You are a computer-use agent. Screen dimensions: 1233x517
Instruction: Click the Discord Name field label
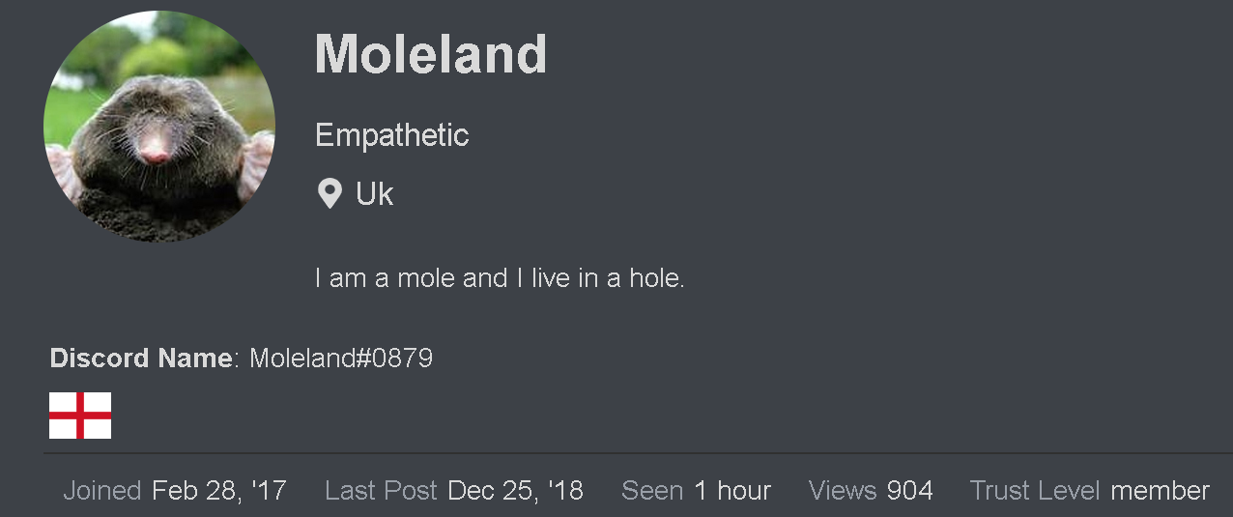(141, 359)
